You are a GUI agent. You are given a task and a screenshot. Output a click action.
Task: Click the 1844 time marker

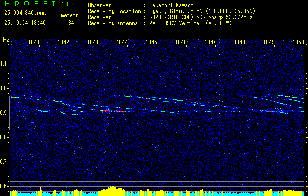(x=122, y=42)
